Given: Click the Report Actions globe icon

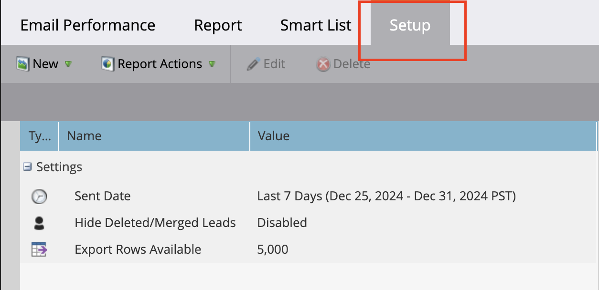Looking at the screenshot, I should pos(107,63).
